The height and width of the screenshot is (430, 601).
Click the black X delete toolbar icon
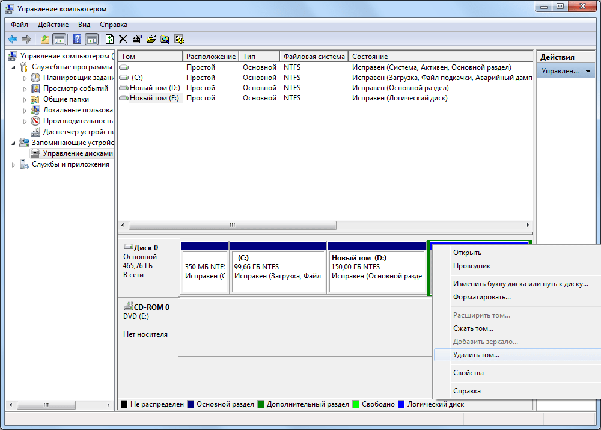[x=123, y=39]
